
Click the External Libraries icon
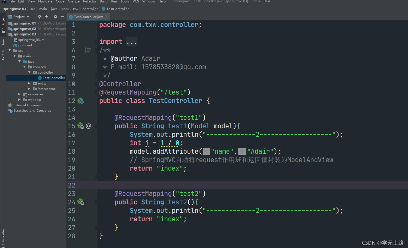coord(10,105)
